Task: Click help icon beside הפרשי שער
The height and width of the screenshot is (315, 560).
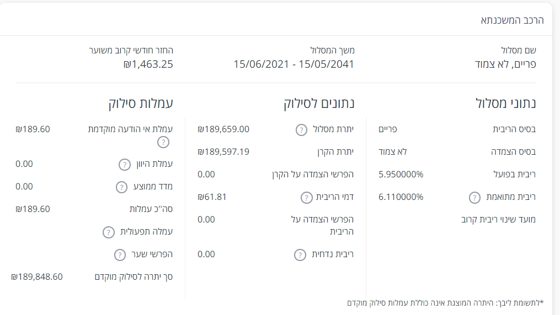Action: [120, 254]
